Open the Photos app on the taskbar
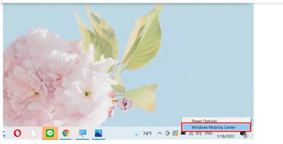 (x=99, y=133)
